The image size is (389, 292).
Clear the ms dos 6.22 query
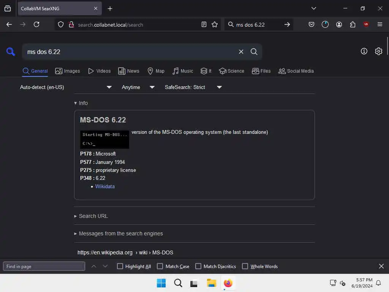241,52
